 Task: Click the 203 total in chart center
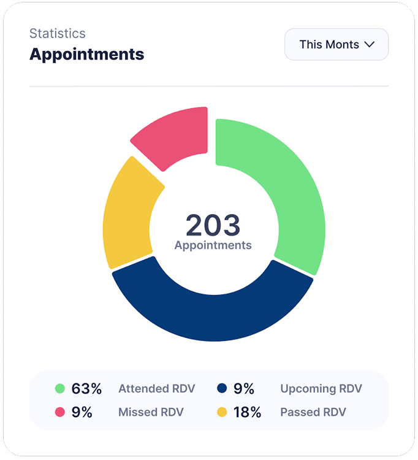[213, 225]
